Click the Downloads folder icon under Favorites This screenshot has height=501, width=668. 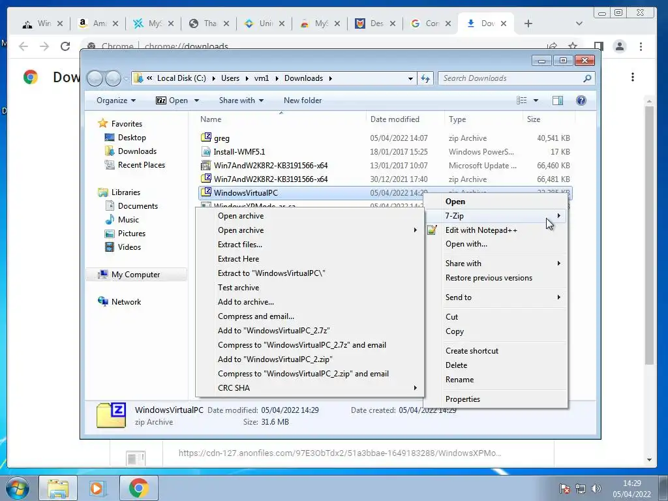(110, 151)
